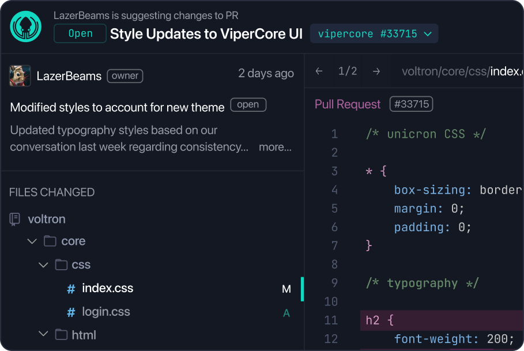This screenshot has height=351, width=524.
Task: Click the #33715 pull request badge
Action: click(x=412, y=104)
